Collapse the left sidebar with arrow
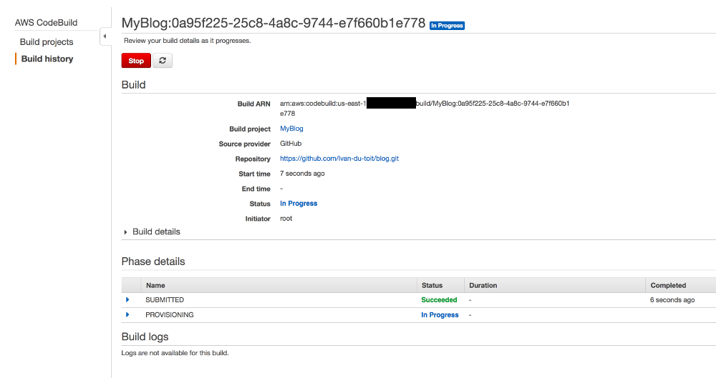The width and height of the screenshot is (716, 378). 105,36
